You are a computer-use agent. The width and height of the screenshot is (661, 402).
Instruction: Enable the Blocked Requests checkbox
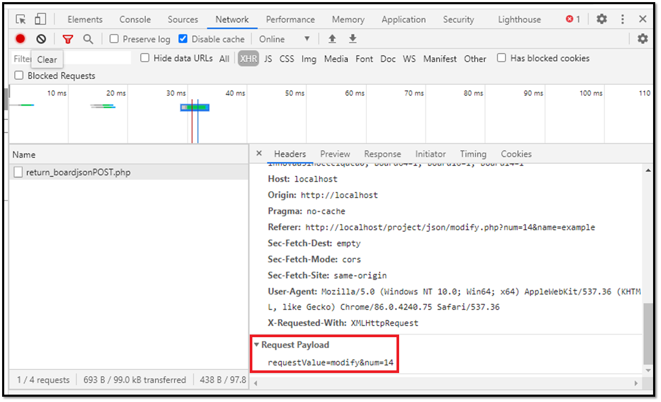tap(19, 76)
